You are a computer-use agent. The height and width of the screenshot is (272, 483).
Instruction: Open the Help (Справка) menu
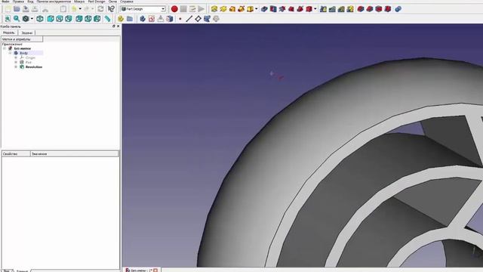pyautogui.click(x=127, y=2)
